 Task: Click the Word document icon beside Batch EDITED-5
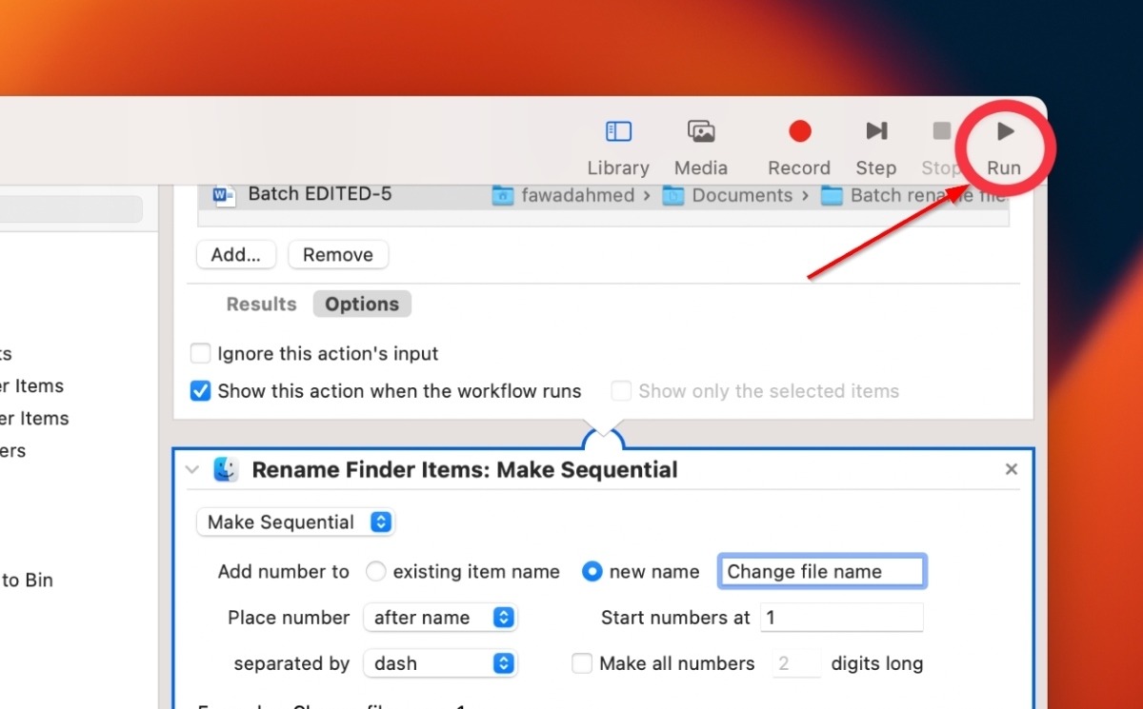tap(221, 194)
